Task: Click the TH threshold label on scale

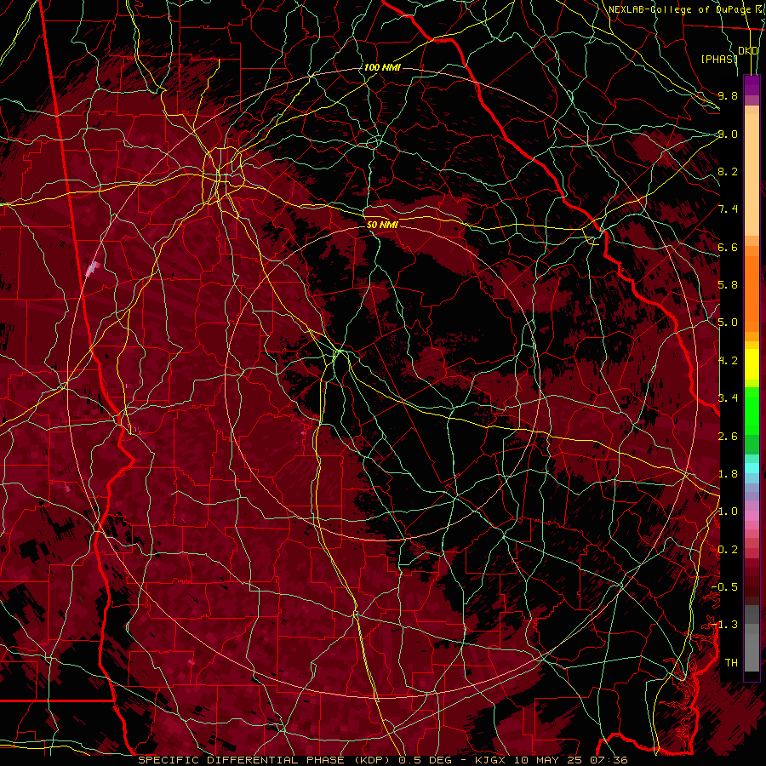Action: (x=731, y=663)
